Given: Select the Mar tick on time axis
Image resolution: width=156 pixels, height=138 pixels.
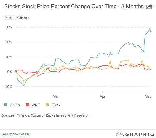Looking at the screenshot, I should tap(56, 96).
